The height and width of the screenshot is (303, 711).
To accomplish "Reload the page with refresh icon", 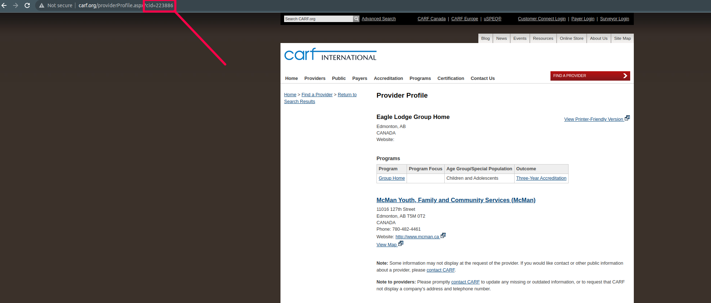I will pyautogui.click(x=27, y=5).
